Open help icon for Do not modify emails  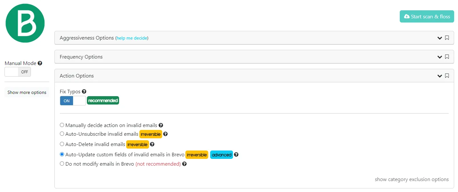tap(184, 164)
